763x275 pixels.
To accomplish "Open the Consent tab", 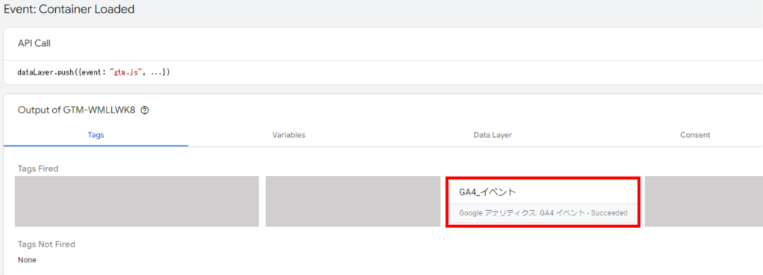I will point(695,135).
